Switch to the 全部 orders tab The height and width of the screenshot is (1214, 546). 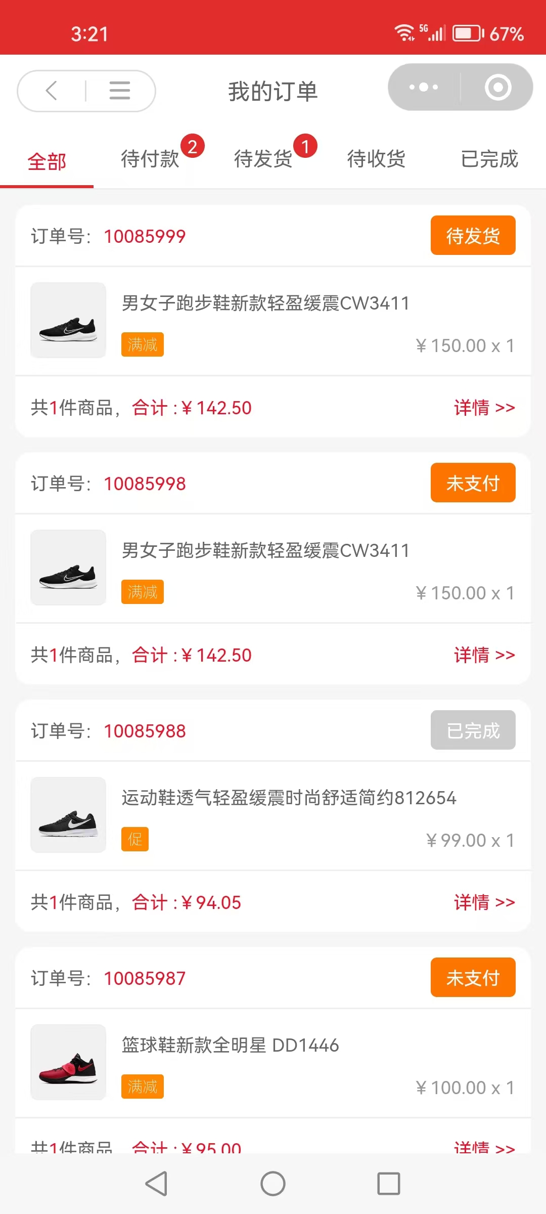(47, 162)
